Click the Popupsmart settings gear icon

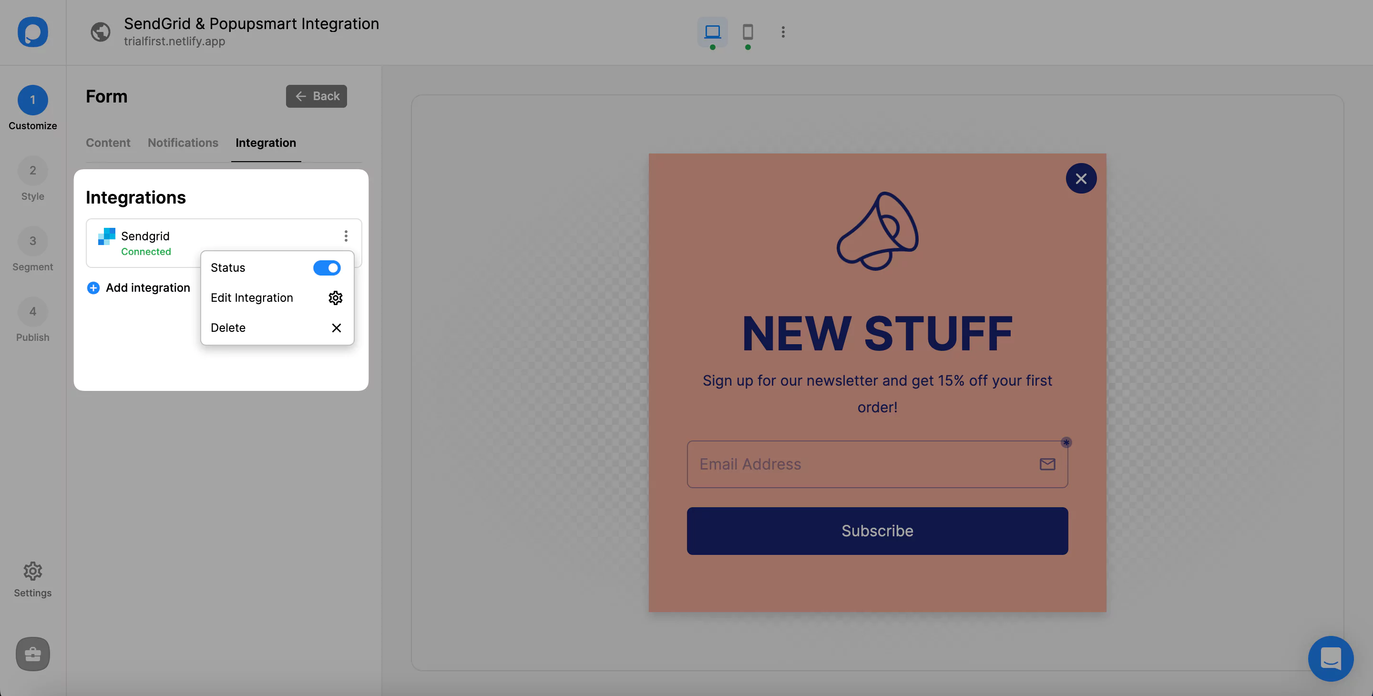[x=32, y=571]
